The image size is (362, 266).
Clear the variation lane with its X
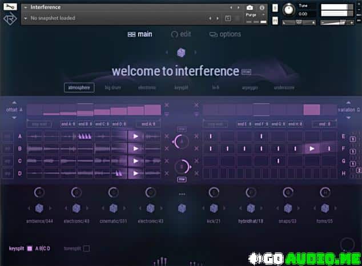pyautogui.click(x=196, y=105)
